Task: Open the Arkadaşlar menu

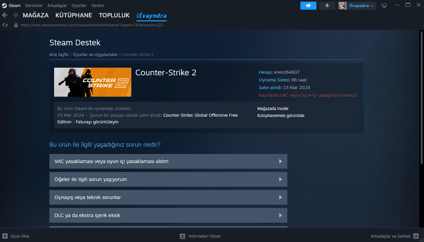Action: tap(57, 6)
